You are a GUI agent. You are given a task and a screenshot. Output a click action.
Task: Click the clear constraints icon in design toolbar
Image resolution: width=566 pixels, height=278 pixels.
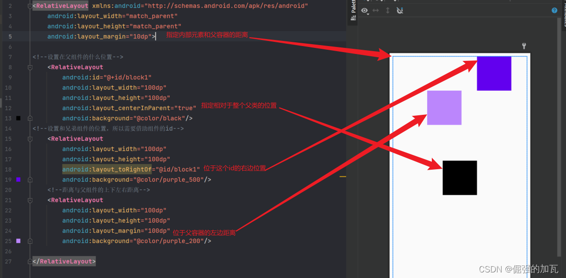400,10
